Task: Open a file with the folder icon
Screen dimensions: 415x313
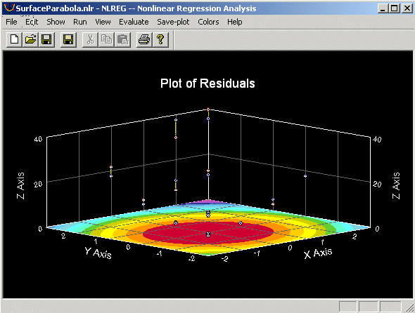Action: 30,40
